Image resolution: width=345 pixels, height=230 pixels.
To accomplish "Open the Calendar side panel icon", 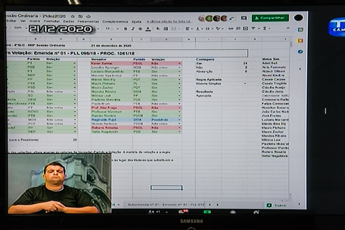I will click(x=301, y=30).
